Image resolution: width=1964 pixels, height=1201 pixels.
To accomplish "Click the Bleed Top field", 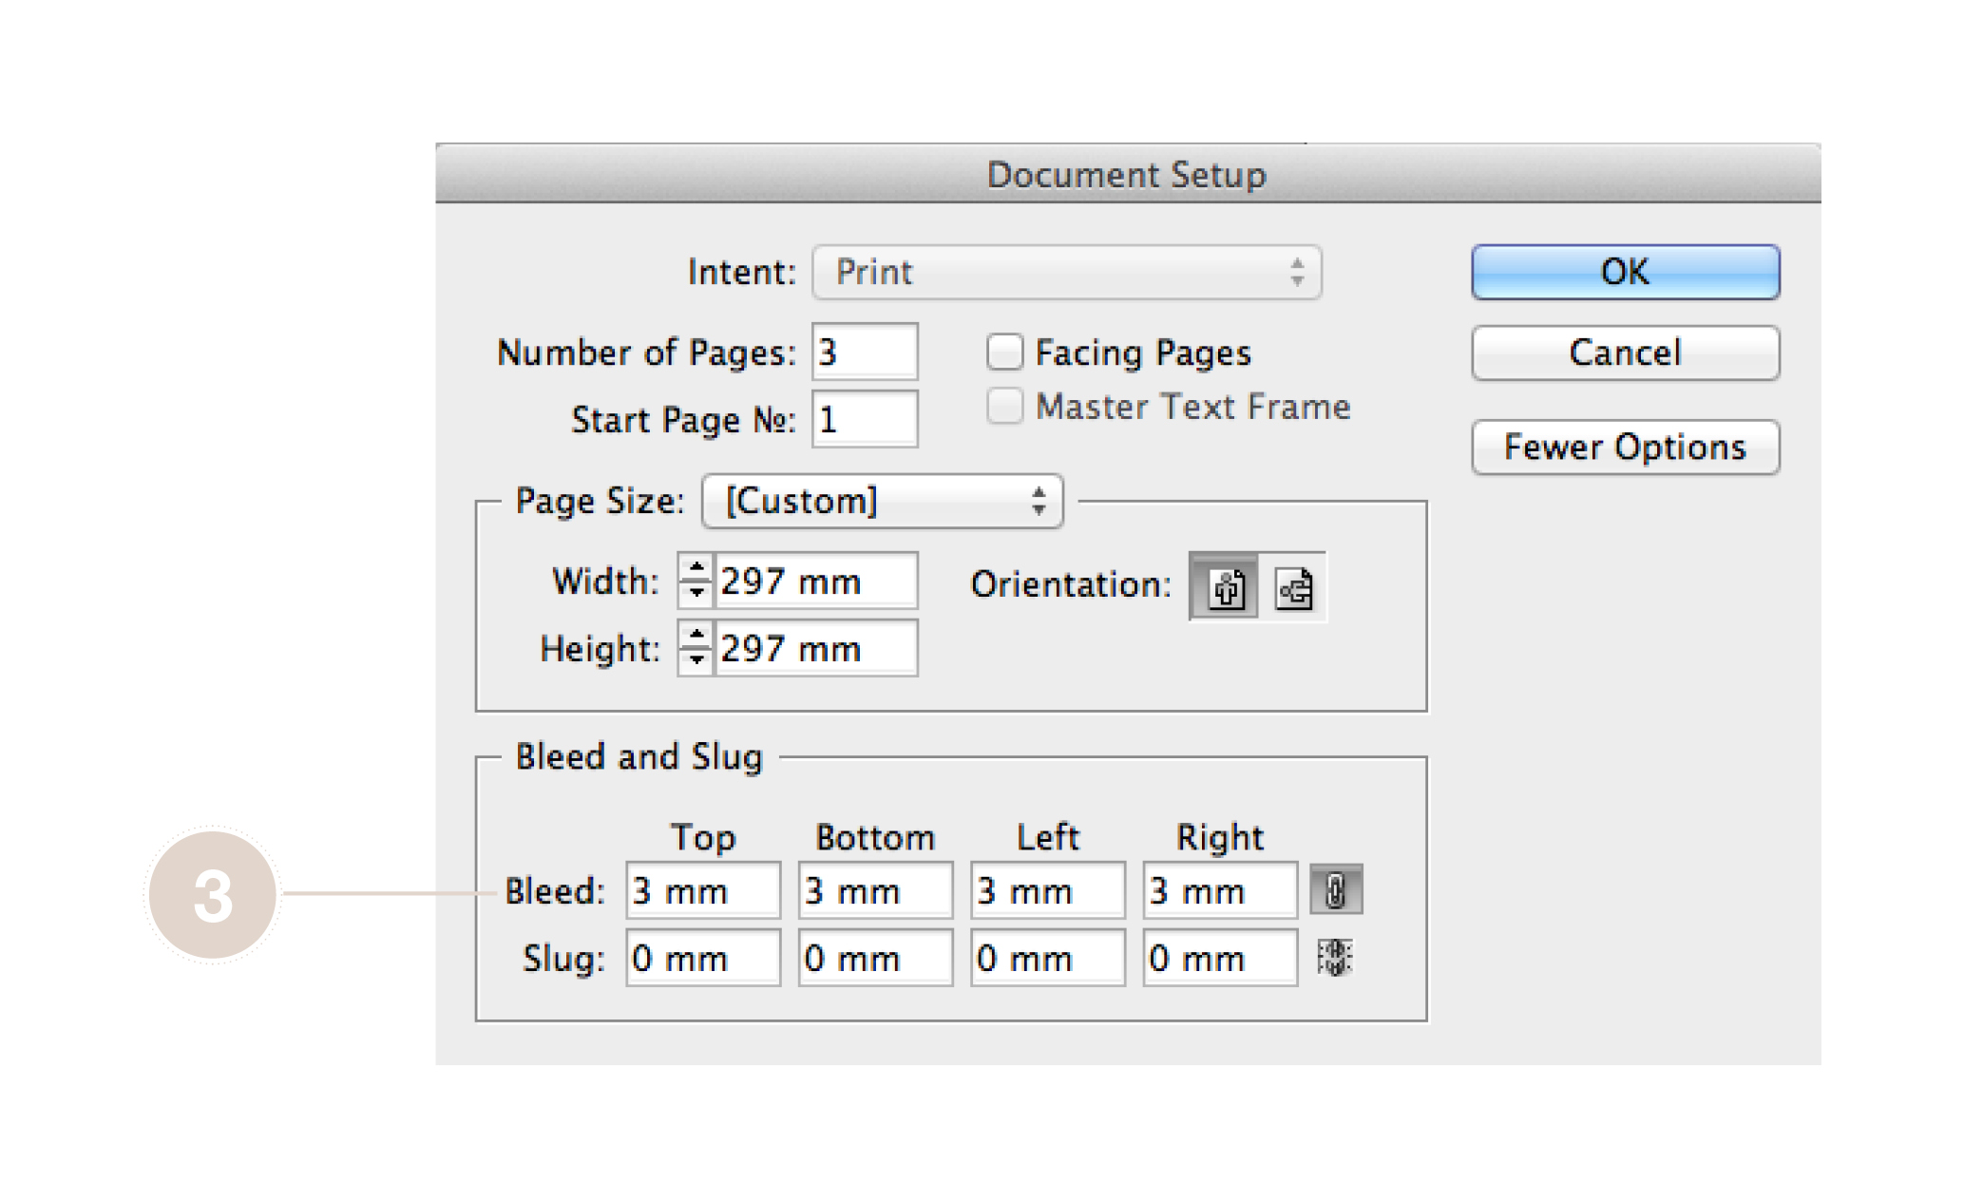I will pos(703,891).
